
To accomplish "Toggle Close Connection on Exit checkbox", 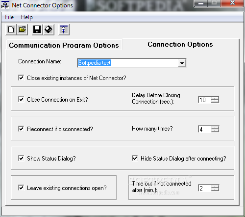I will tap(21, 99).
